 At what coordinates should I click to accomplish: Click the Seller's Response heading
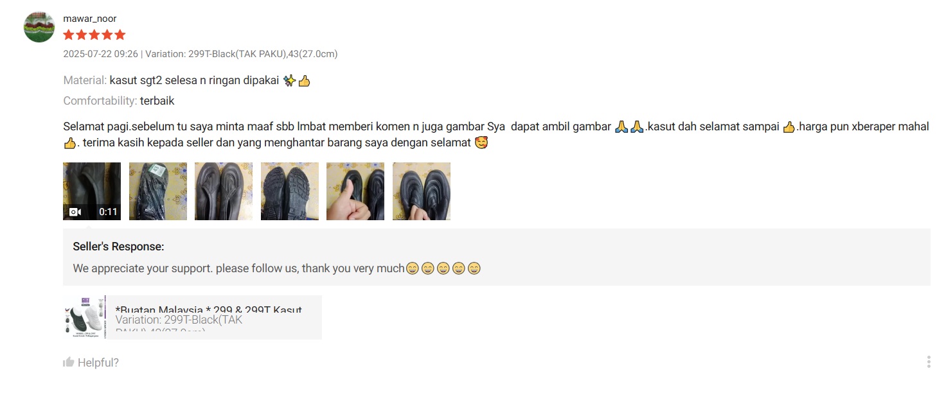click(118, 247)
